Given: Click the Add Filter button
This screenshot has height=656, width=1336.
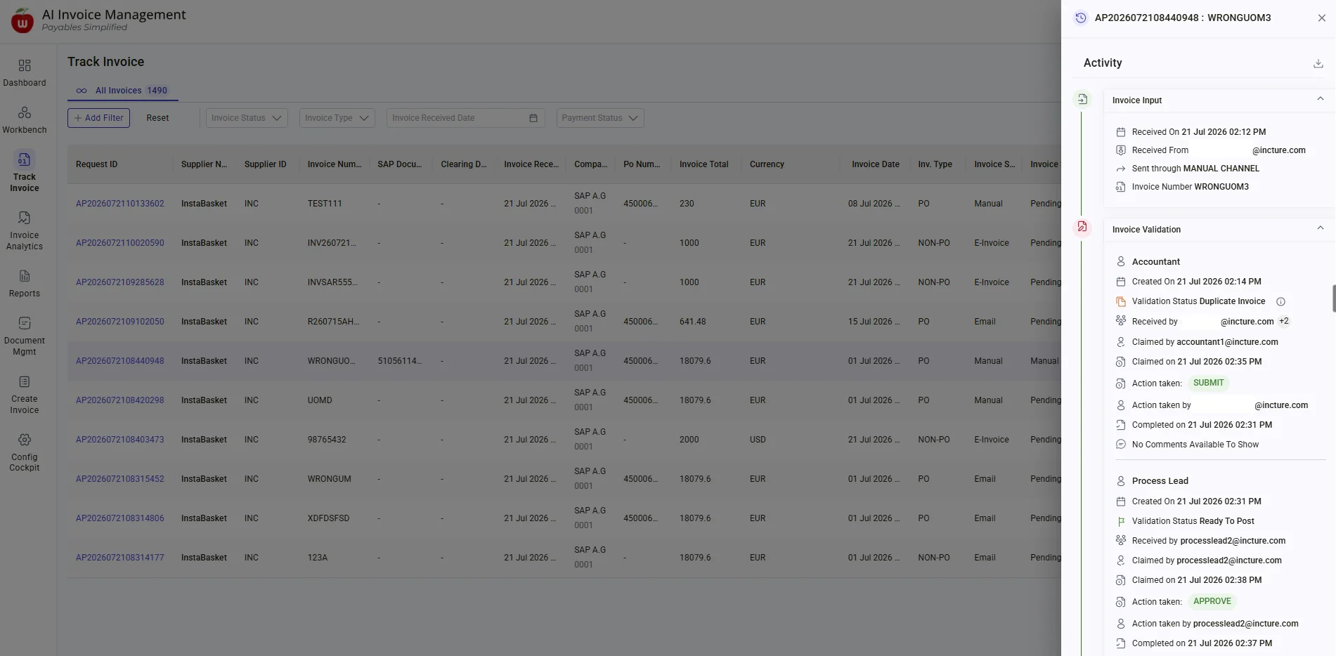Looking at the screenshot, I should coord(98,118).
